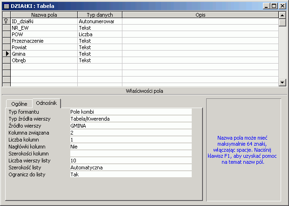The width and height of the screenshot is (289, 206).
Task: Click the primary key icon beside ID_działki
Action: (x=6, y=21)
